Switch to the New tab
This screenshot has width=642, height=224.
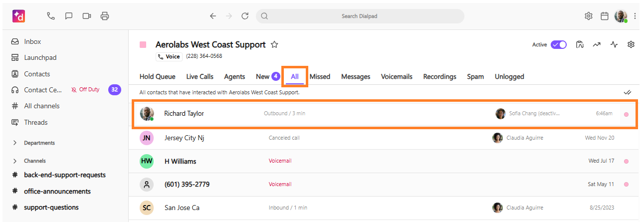click(x=268, y=76)
